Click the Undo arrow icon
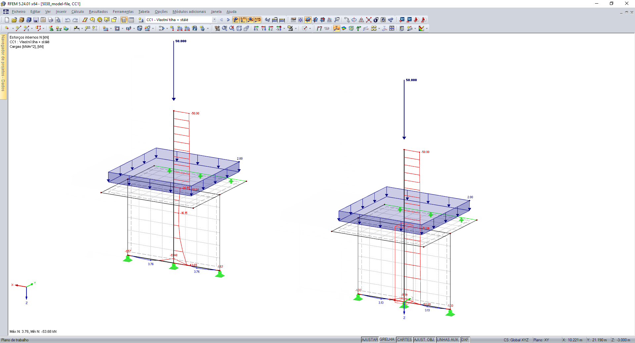The image size is (635, 343). 68,20
